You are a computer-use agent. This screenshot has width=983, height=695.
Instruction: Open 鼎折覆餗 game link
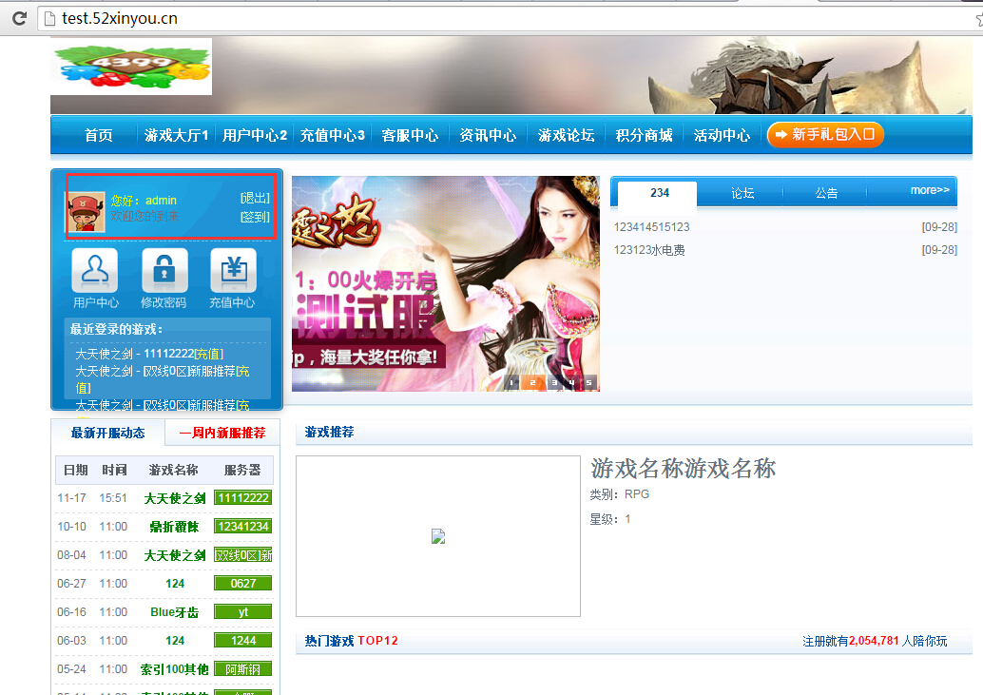[174, 527]
